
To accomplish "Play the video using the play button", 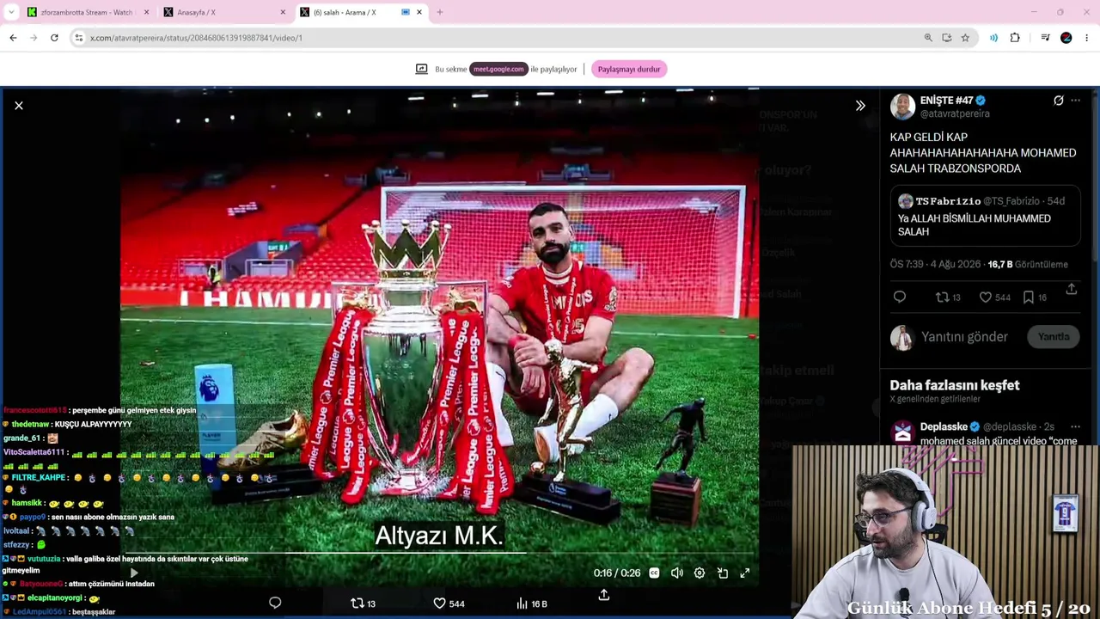I will [134, 573].
